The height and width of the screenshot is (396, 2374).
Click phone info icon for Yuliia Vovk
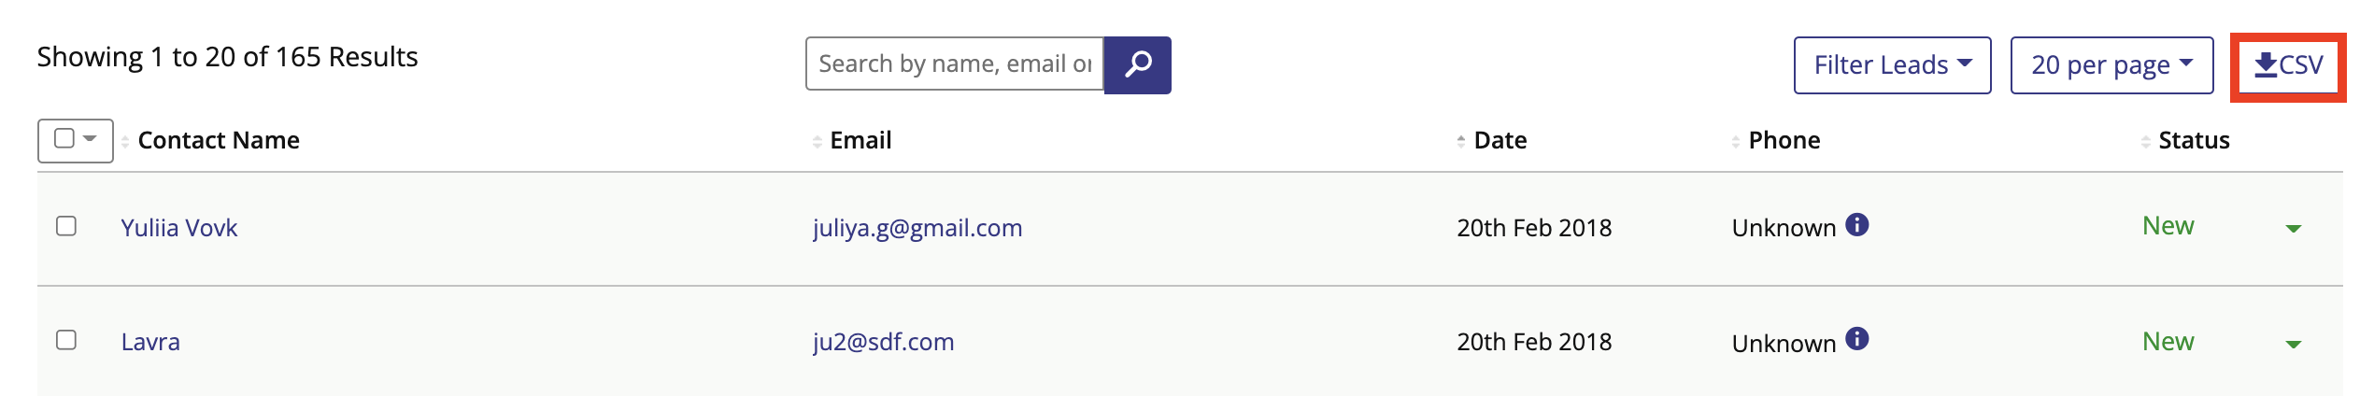pyautogui.click(x=1857, y=225)
